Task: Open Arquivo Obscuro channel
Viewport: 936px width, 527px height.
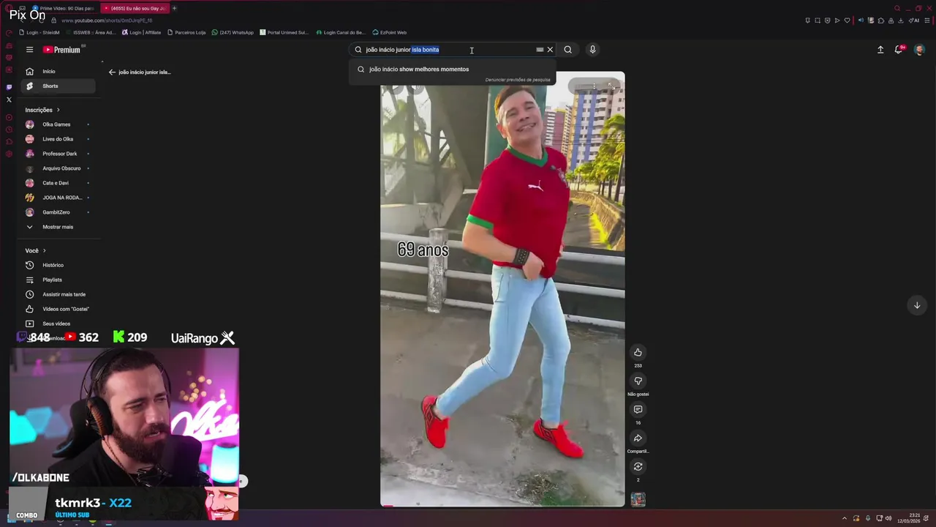Action: click(57, 168)
